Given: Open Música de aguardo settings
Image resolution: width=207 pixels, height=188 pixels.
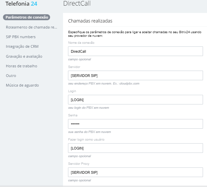Looking at the screenshot, I should coord(22,85).
